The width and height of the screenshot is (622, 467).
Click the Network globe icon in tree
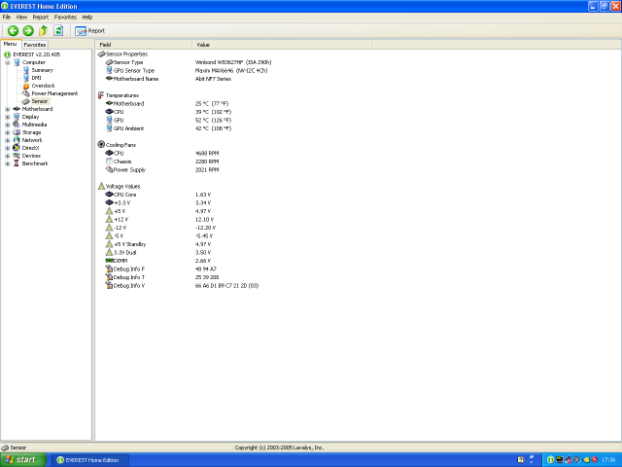(x=17, y=140)
